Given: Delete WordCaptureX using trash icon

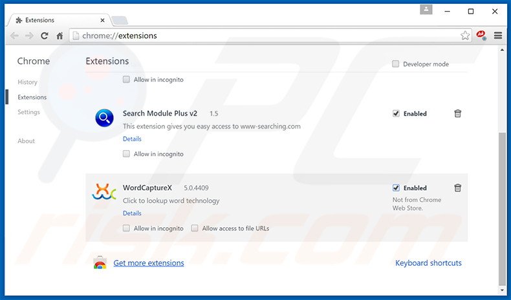Looking at the screenshot, I should (x=457, y=188).
